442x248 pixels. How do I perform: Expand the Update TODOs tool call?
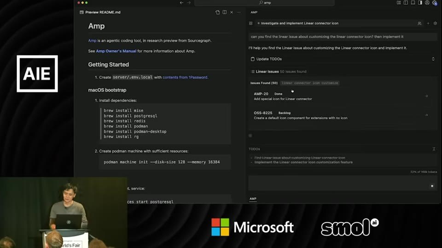click(433, 59)
